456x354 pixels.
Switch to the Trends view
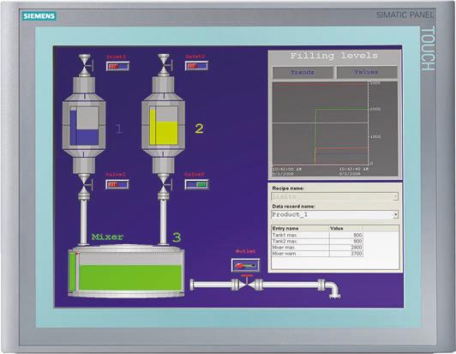tap(303, 73)
